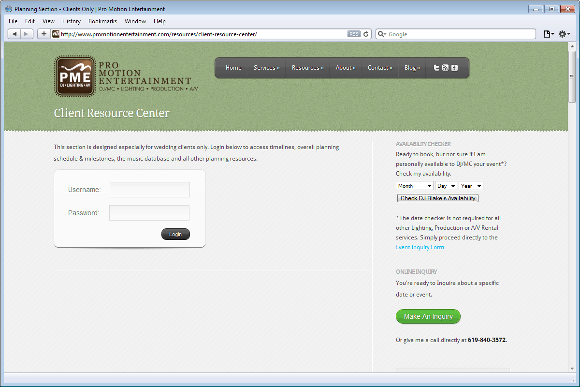Click the Facebook icon in navigation bar
This screenshot has width=580, height=387.
pyautogui.click(x=455, y=68)
